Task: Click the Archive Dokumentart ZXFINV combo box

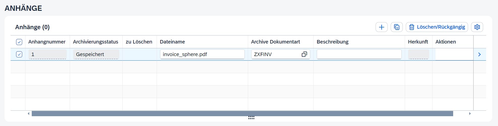Action: [x=276, y=54]
